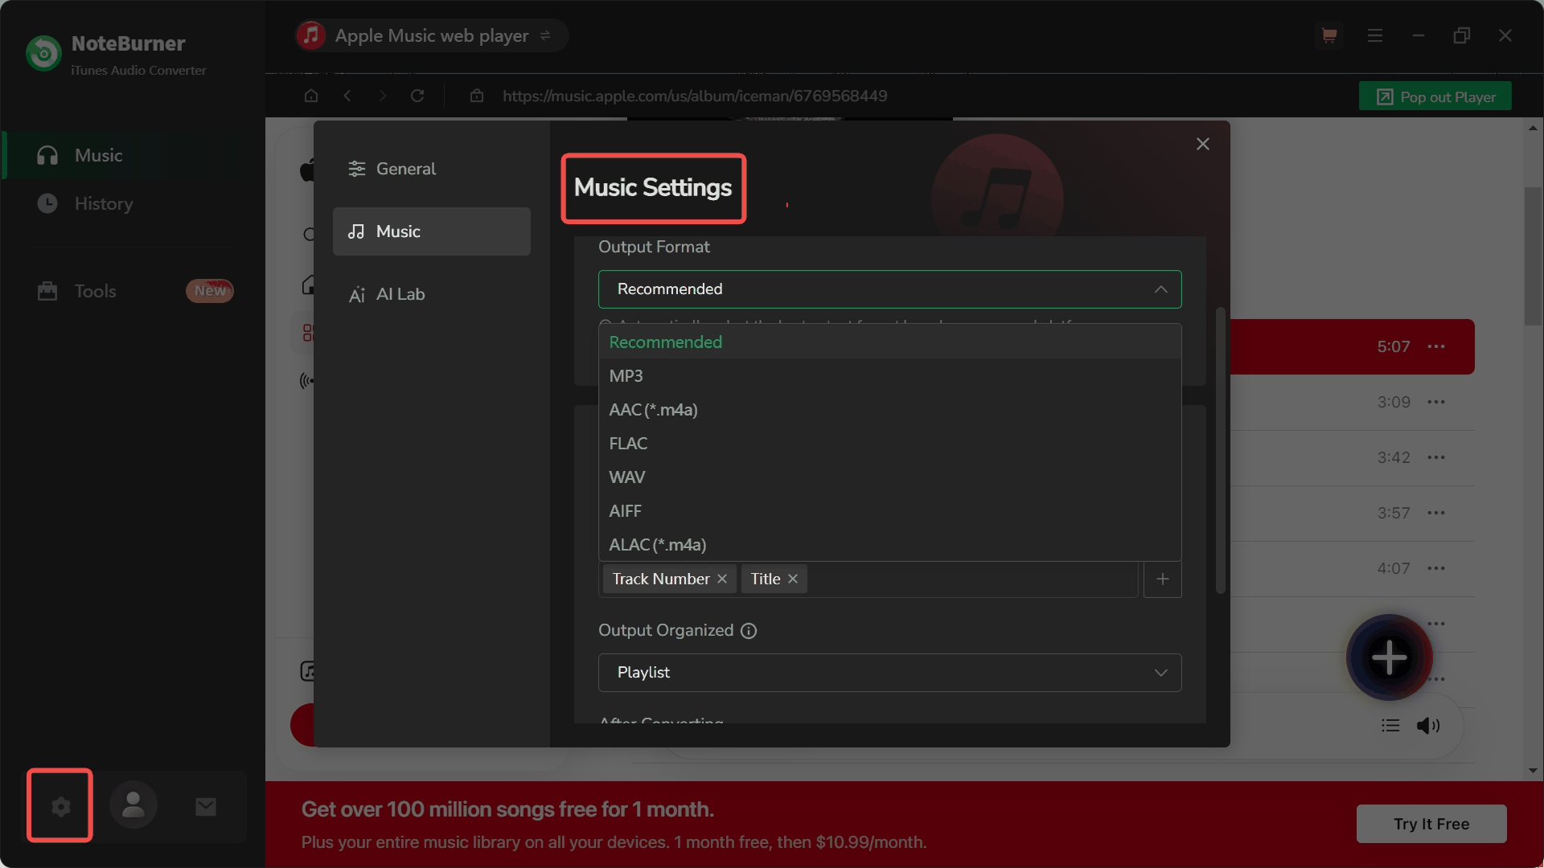Screen dimensions: 1544x868
Task: Click the Pop out Player button
Action: pyautogui.click(x=1435, y=96)
